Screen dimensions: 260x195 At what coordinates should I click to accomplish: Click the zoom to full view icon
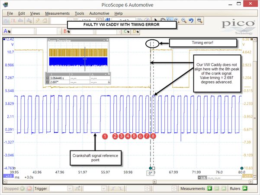coord(199,21)
